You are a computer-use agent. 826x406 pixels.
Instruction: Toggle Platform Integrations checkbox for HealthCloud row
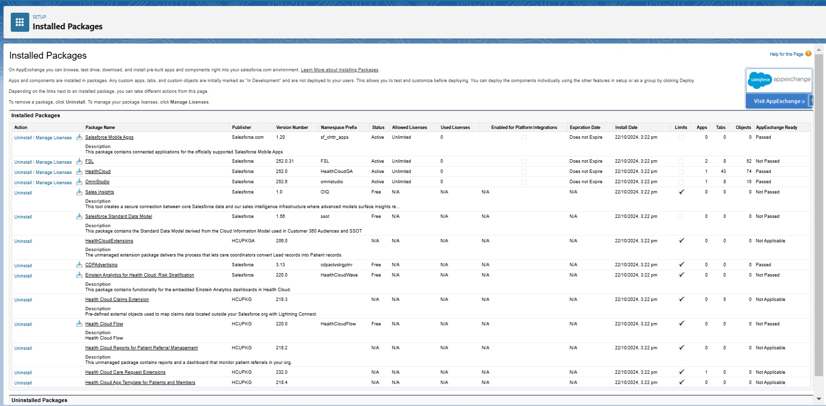(524, 172)
